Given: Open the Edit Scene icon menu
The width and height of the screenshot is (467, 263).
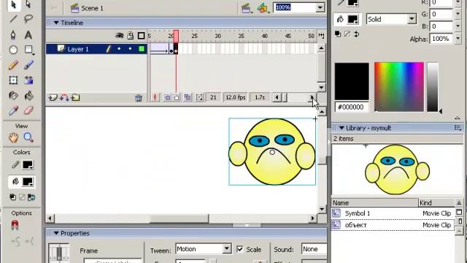Looking at the screenshot, I should [x=247, y=8].
